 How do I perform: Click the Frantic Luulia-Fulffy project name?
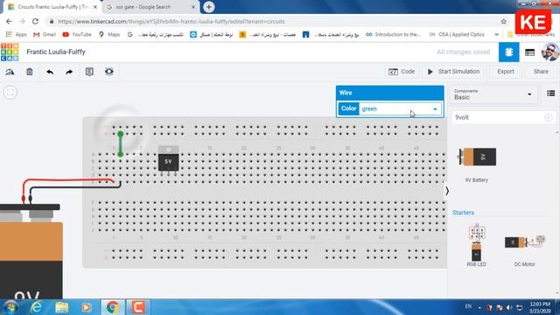56,52
